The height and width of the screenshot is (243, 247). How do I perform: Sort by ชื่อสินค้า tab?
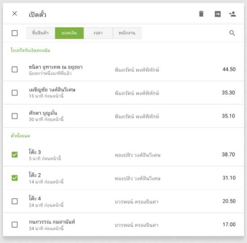pos(40,33)
